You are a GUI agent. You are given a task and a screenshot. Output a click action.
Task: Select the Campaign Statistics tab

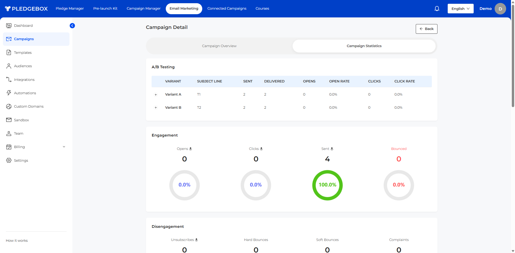tap(364, 46)
